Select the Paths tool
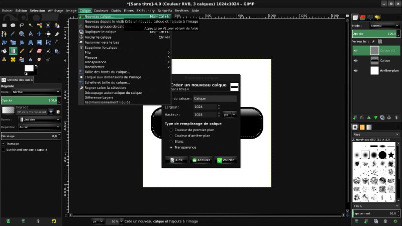402x226 pixels. click(x=5, y=34)
